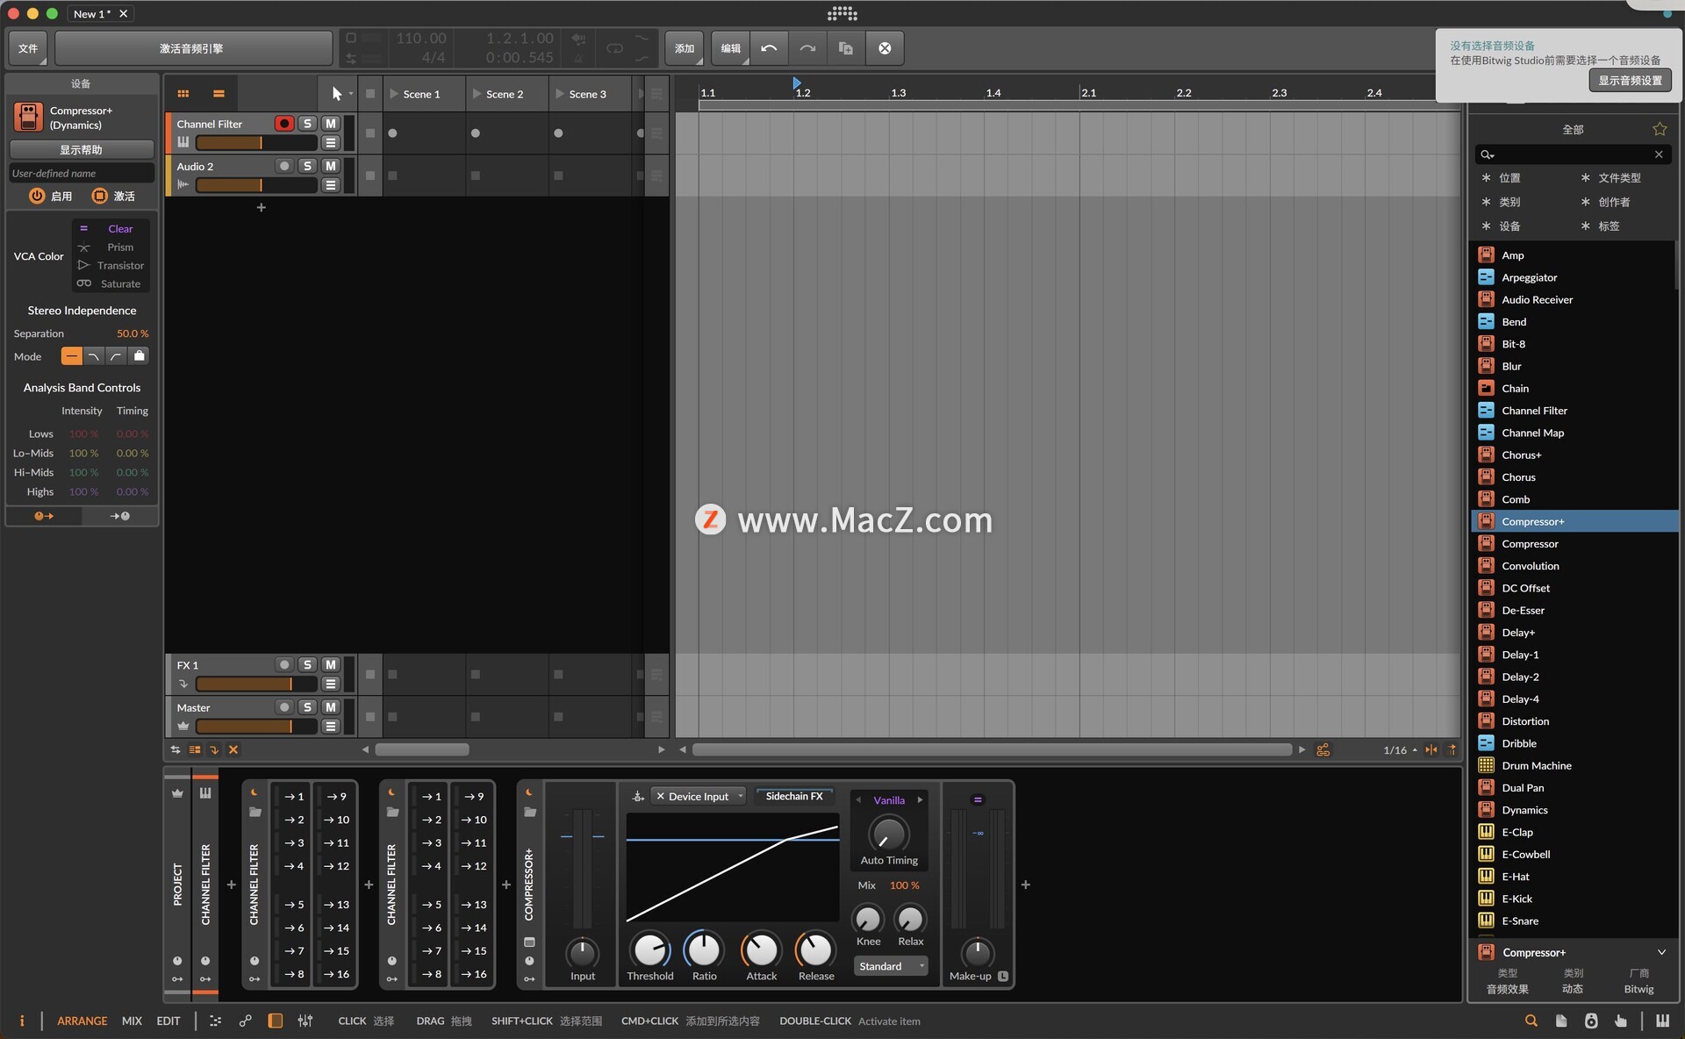This screenshot has width=1685, height=1039.
Task: Launch Scene 2
Action: [x=477, y=94]
